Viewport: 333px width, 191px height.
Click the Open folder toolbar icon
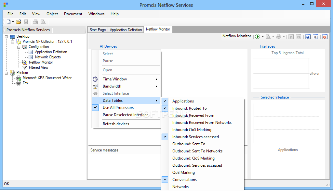[x=19, y=22]
